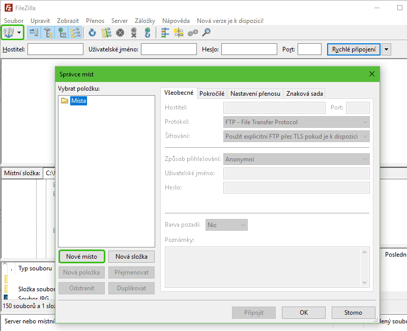The width and height of the screenshot is (407, 331).
Task: Click the site Port field in dialog
Action: point(358,107)
